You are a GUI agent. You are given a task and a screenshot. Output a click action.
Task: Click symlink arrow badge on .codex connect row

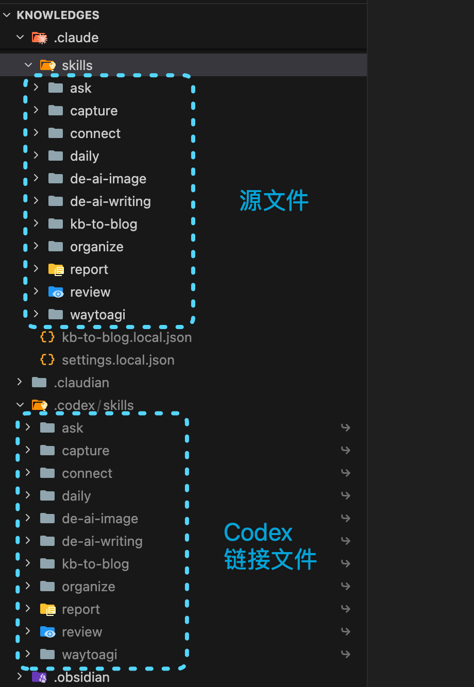click(x=346, y=473)
